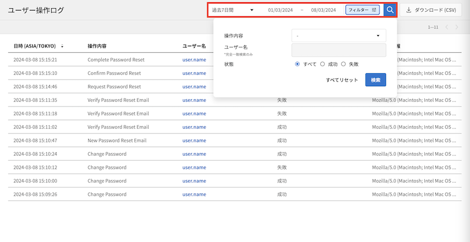Go to previous page chevron
The width and height of the screenshot is (470, 242).
point(446,27)
